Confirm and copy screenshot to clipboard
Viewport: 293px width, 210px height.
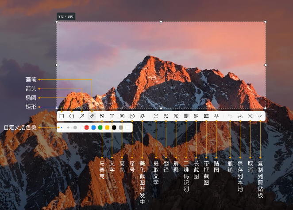260,116
